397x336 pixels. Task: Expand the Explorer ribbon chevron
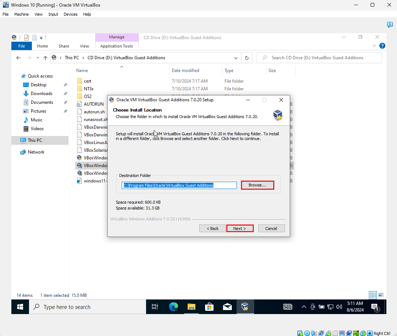[374, 46]
